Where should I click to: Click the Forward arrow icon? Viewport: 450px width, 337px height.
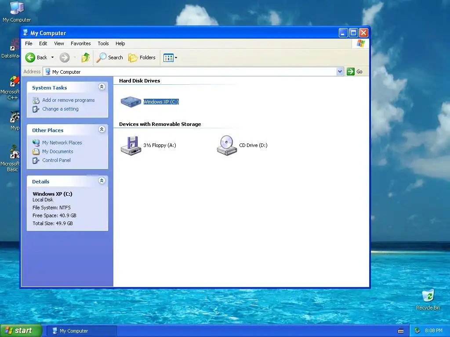point(65,57)
